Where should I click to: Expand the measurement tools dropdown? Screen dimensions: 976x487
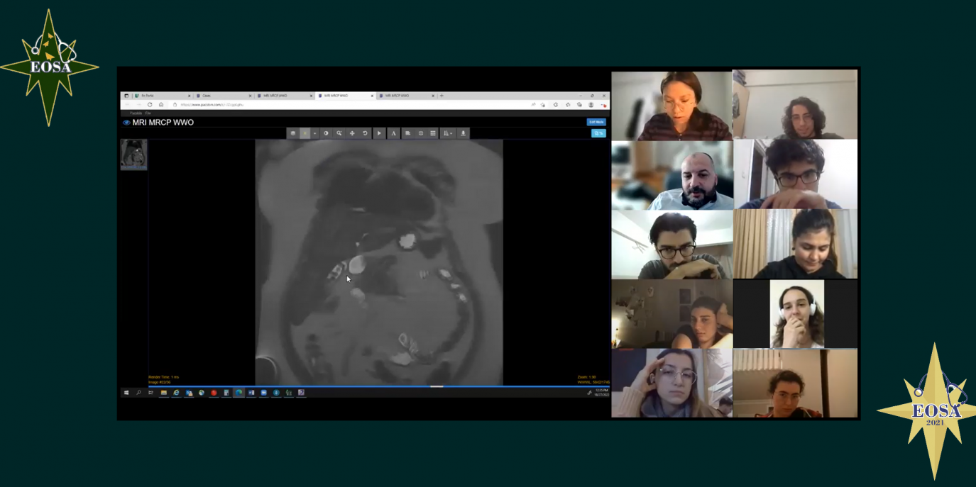(x=447, y=133)
